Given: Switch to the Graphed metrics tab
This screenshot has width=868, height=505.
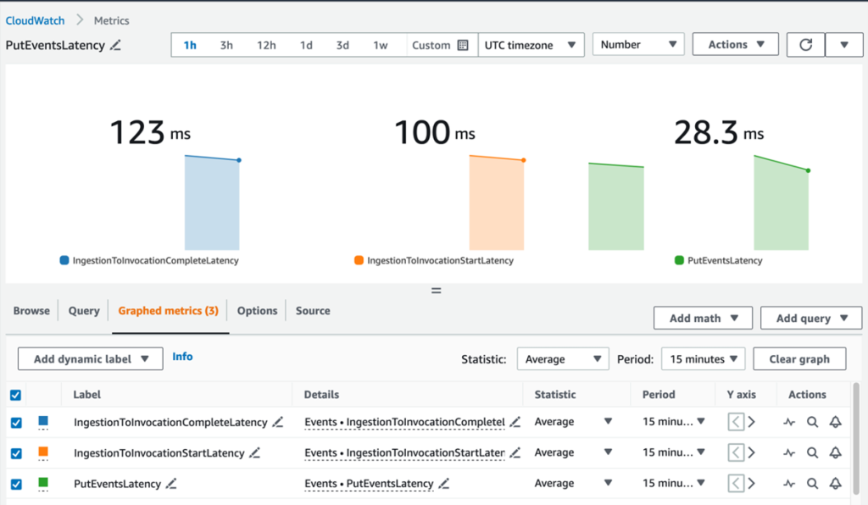Looking at the screenshot, I should point(168,310).
